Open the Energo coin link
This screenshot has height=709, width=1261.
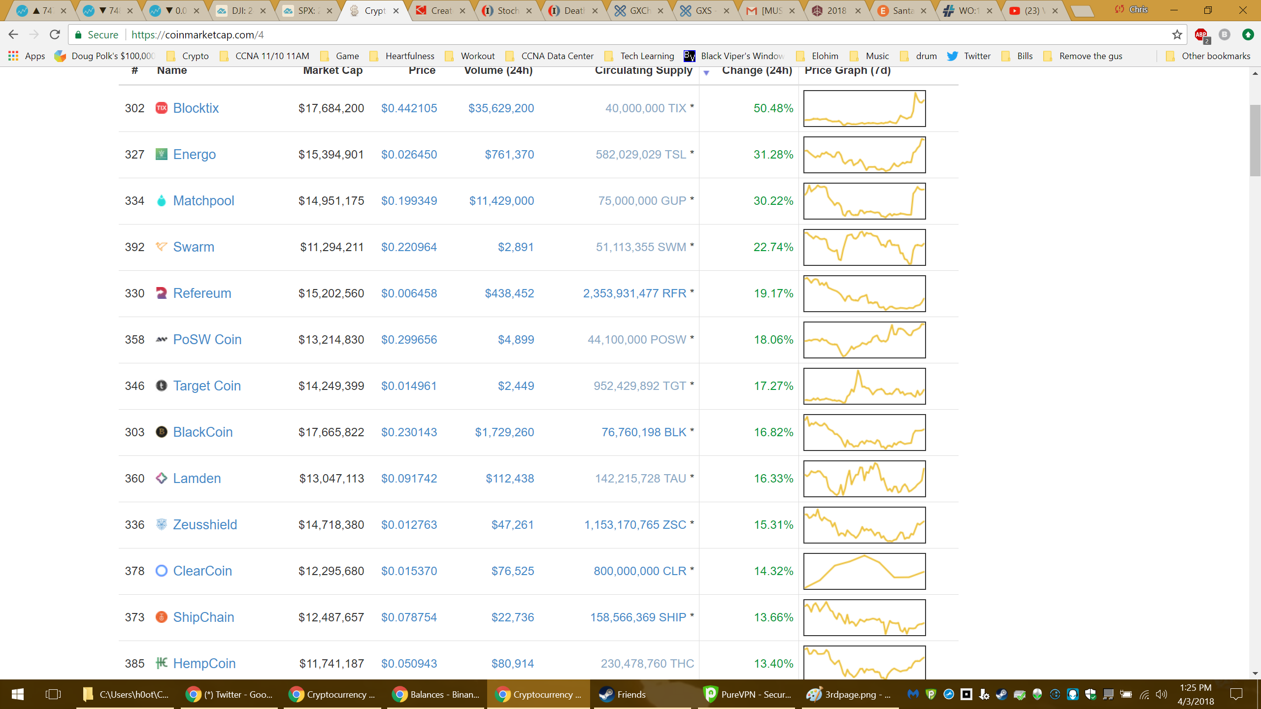point(194,155)
